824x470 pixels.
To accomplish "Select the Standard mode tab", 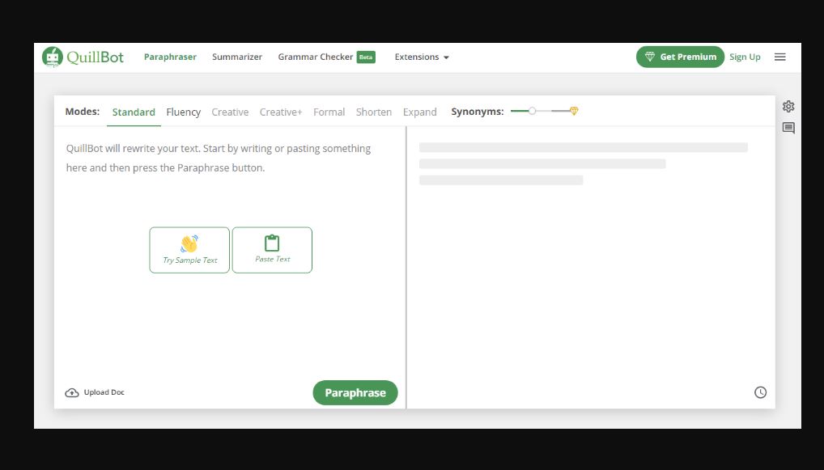I will [134, 112].
